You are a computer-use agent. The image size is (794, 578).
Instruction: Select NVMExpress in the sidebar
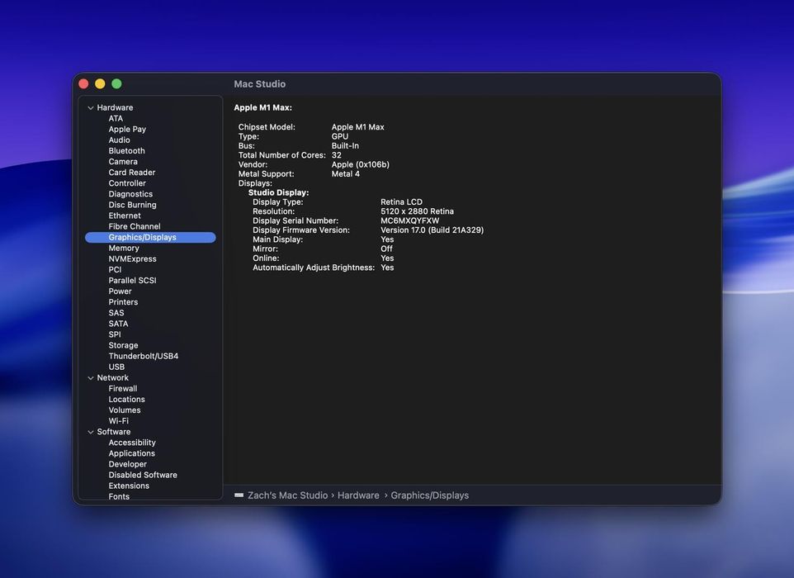(132, 258)
